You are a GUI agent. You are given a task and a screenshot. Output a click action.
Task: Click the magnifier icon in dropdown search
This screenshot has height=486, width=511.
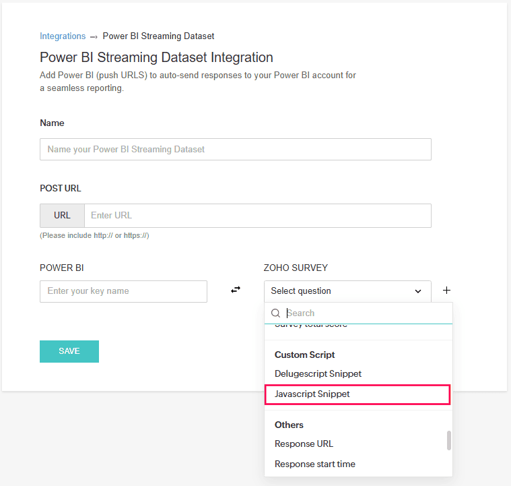click(275, 313)
